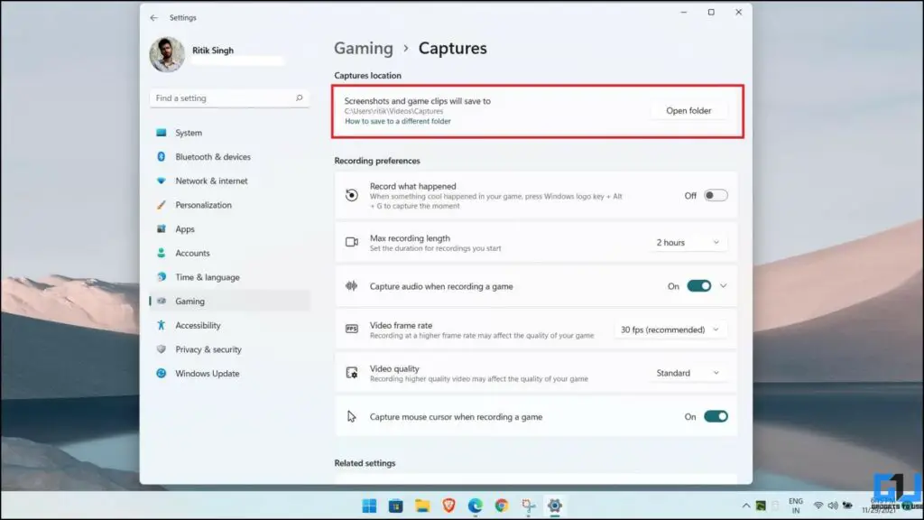
Task: Open the Max recording length dropdown
Action: 688,242
